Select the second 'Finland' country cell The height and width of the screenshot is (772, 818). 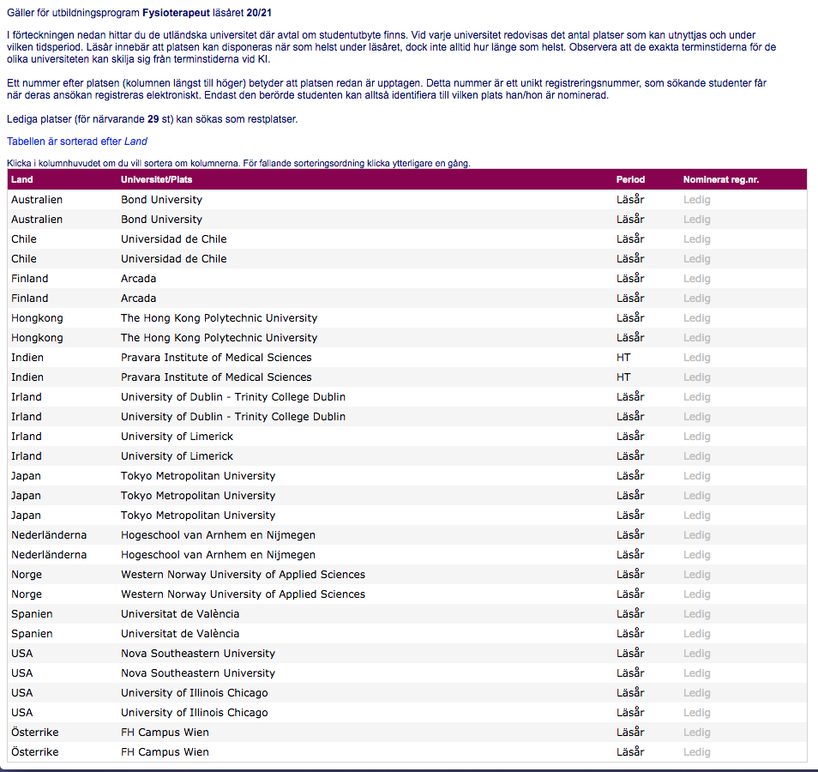coord(30,299)
